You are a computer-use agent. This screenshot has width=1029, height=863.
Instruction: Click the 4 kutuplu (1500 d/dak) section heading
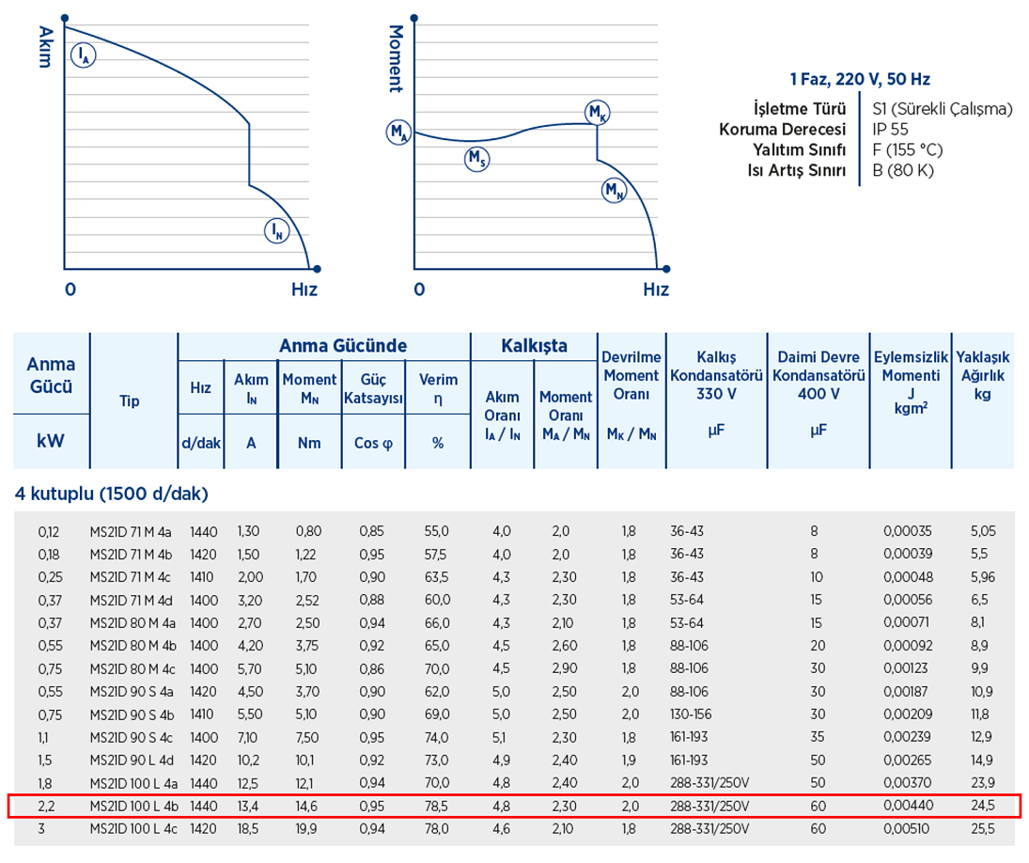coord(111,494)
